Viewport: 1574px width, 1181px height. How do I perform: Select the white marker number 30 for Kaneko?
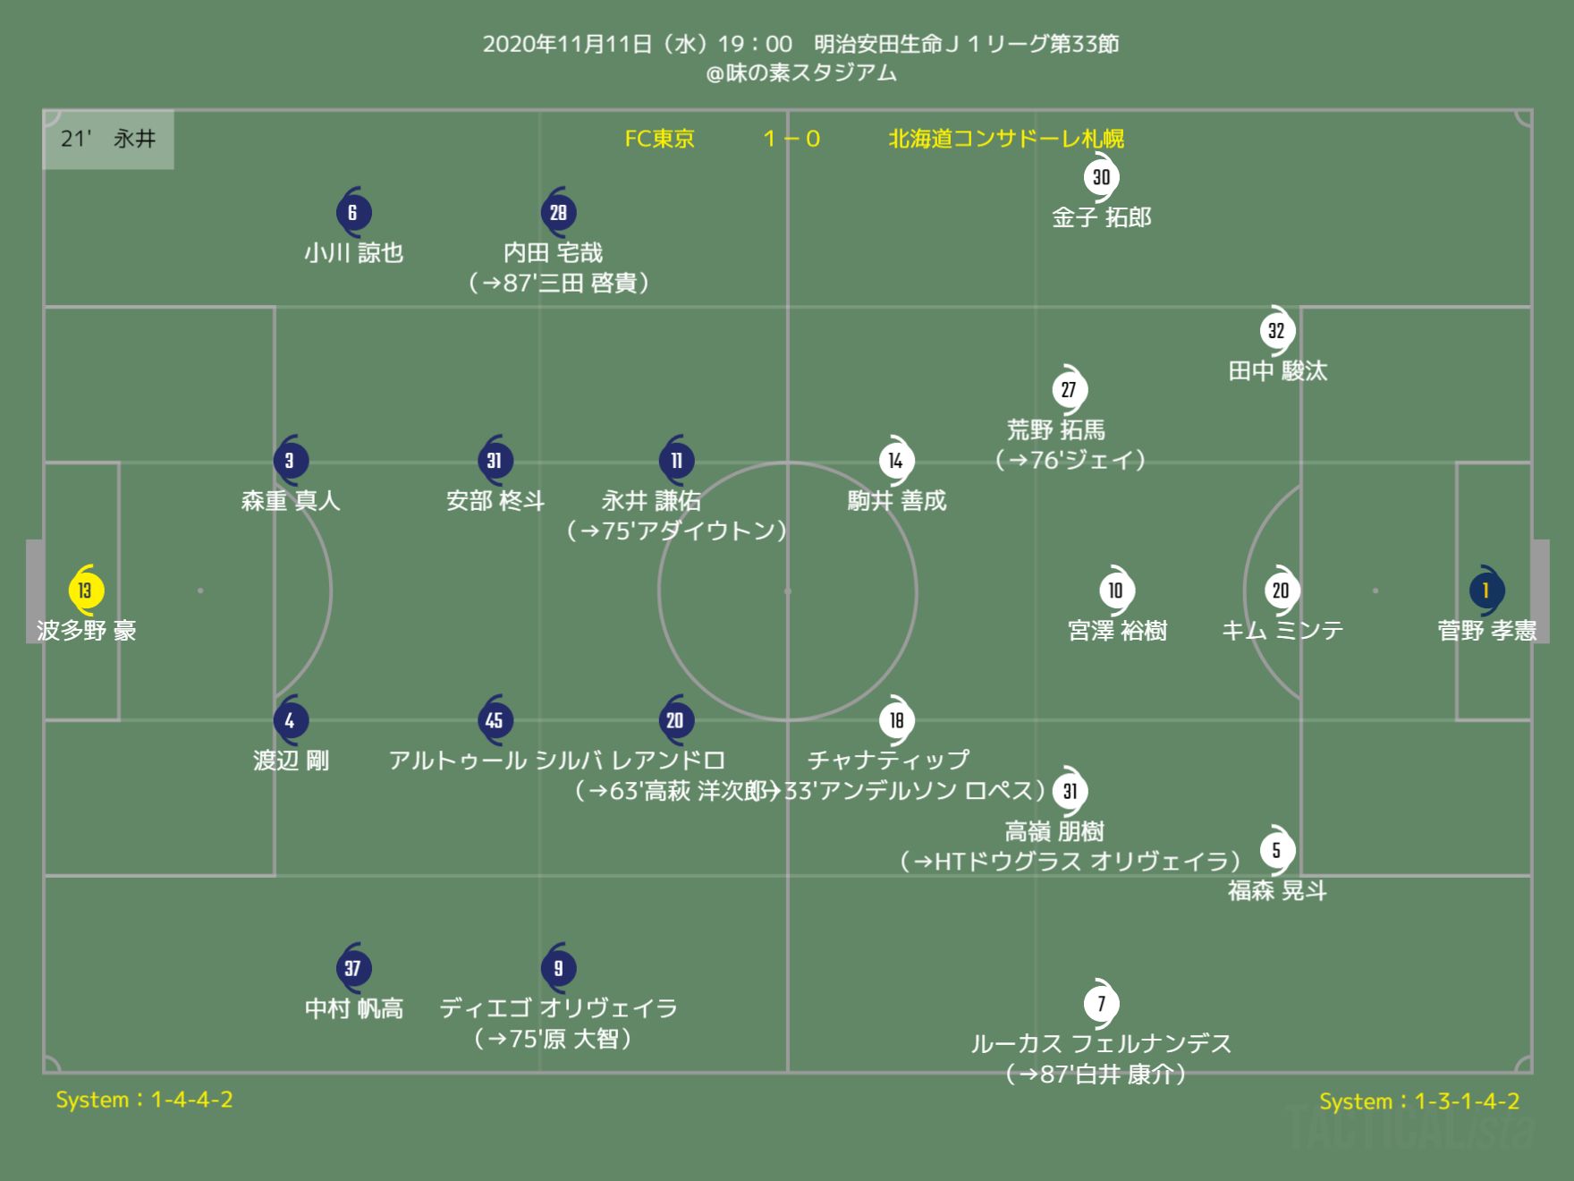point(1101,177)
